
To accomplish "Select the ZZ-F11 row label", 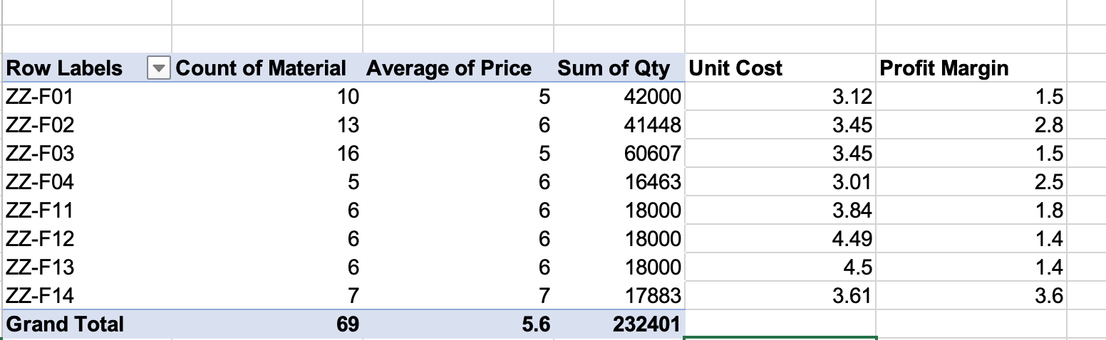I will pos(39,211).
